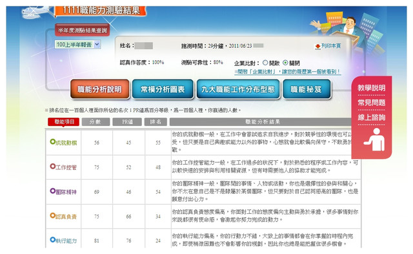Click the 分數 column header
413x254 pixels.
pos(96,122)
